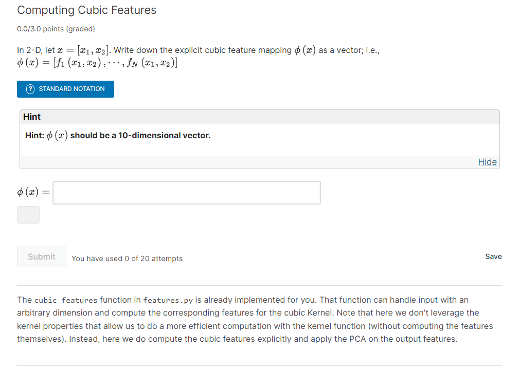This screenshot has height=369, width=520.
Task: Click the Computing Cubic Features heading
Action: pos(87,10)
